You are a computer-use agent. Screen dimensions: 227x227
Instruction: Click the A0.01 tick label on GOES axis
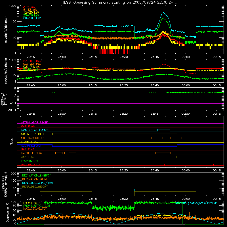[12, 110]
